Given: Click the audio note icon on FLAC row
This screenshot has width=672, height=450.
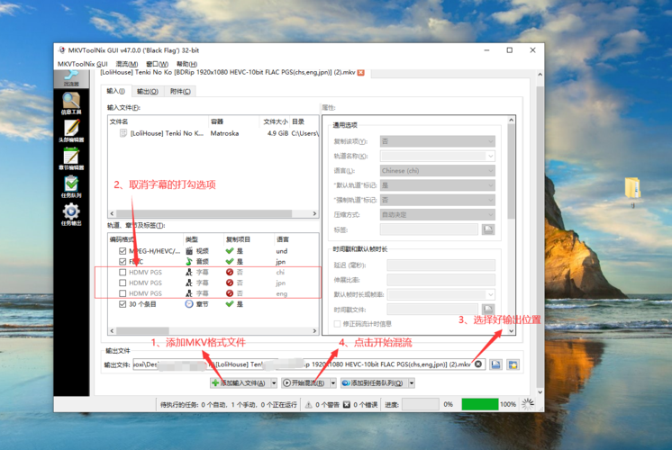Looking at the screenshot, I should point(189,262).
